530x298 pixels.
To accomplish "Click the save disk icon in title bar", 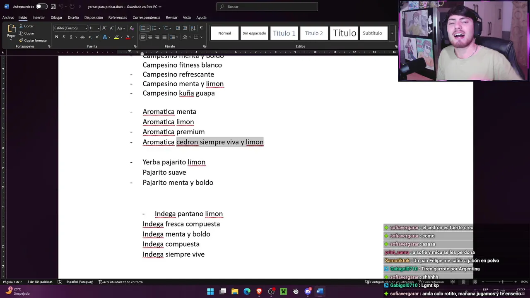I will pos(53,7).
